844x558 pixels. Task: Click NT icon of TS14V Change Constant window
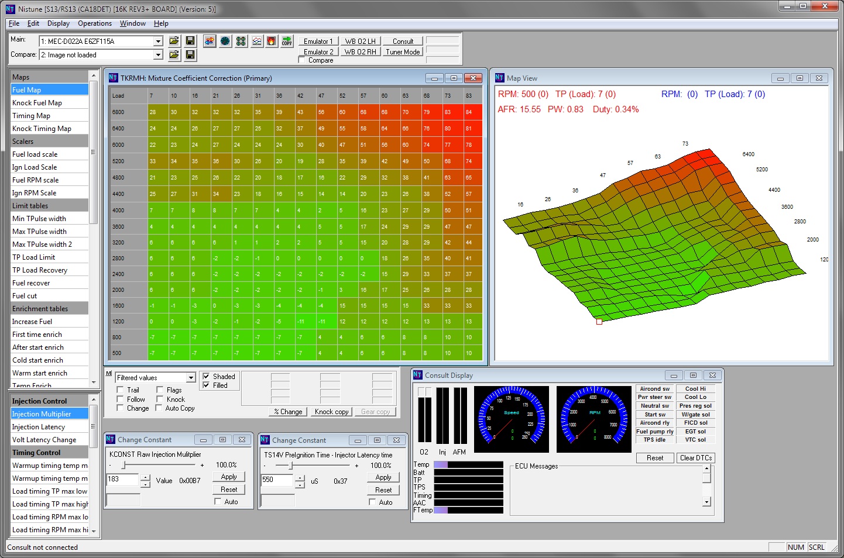[265, 440]
